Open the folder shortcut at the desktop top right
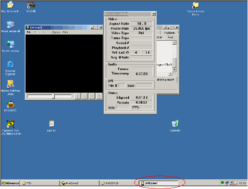248x189 pixels. pyautogui.click(x=196, y=5)
